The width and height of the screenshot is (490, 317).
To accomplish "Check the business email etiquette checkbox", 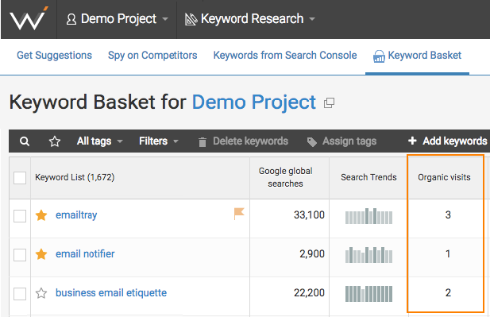I will 20,294.
